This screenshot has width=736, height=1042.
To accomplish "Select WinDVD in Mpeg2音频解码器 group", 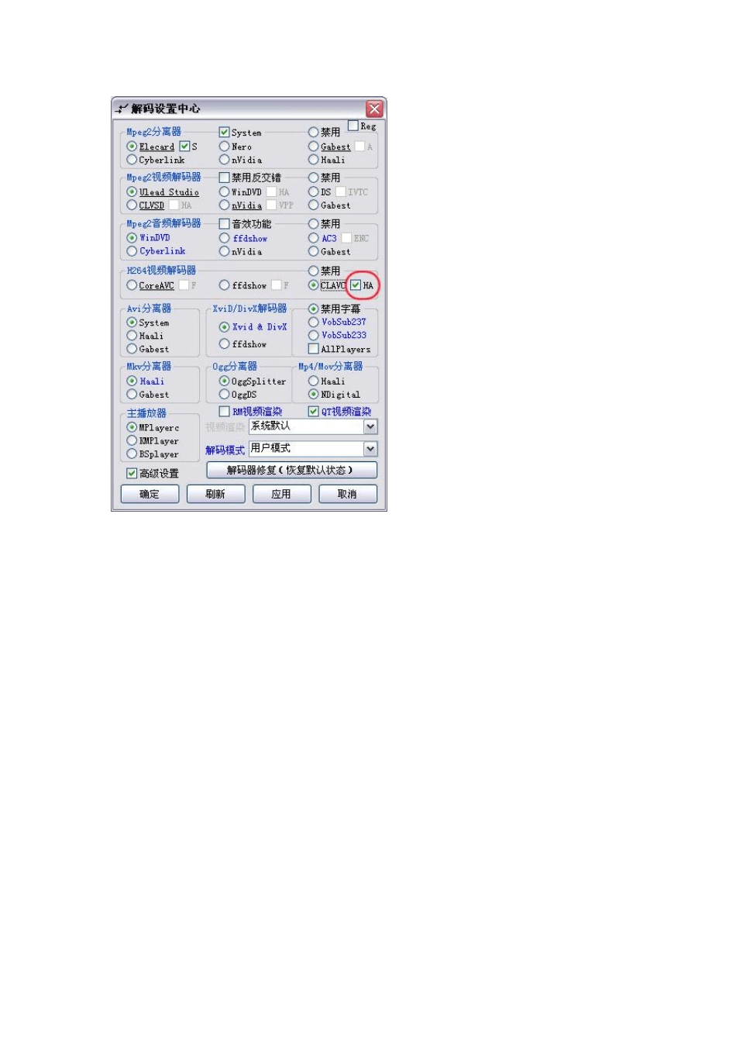I will [x=132, y=237].
